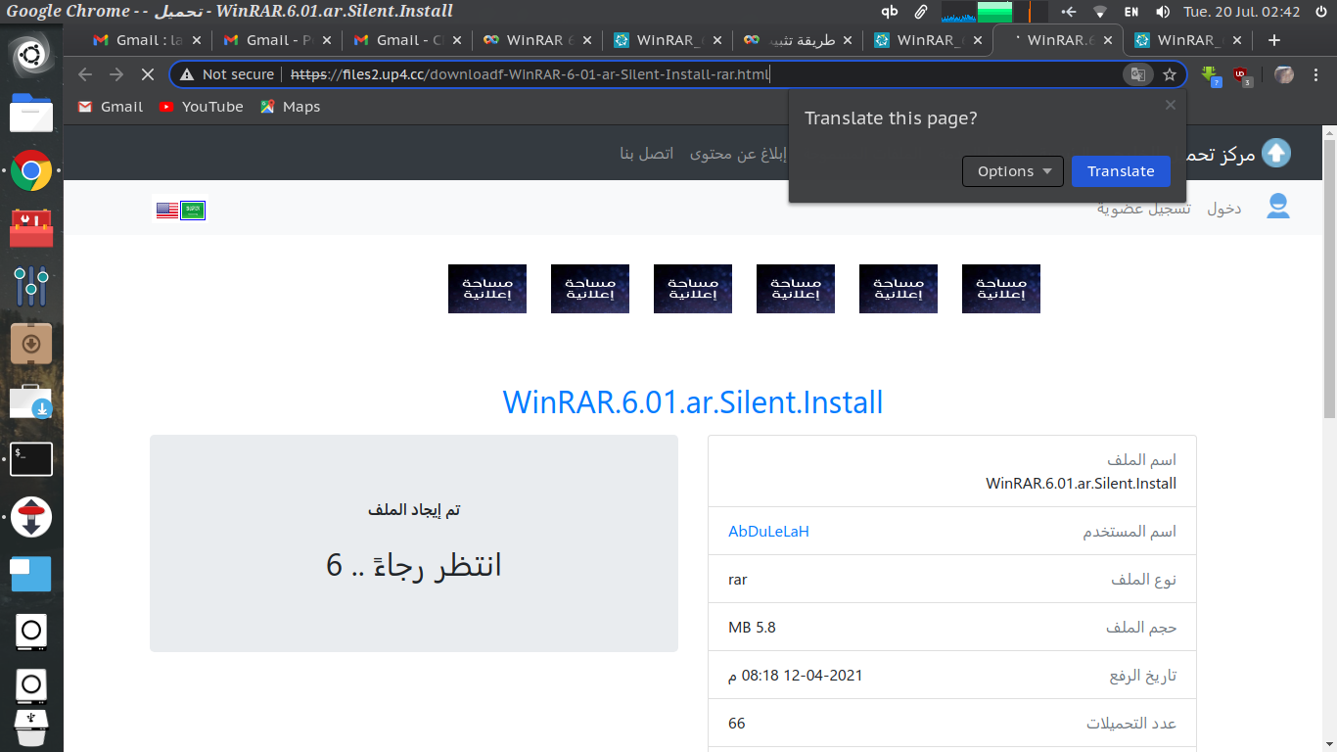1337x752 pixels.
Task: Click the '08:18 12-04-2021' upload date value
Action: pyautogui.click(x=796, y=676)
